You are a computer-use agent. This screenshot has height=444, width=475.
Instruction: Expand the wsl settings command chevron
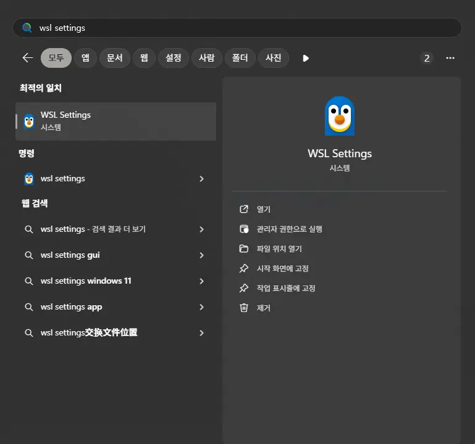[x=201, y=179]
